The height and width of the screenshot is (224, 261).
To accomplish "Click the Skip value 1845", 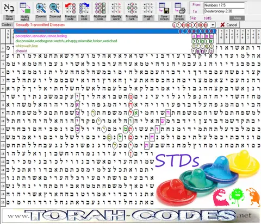I will click(x=207, y=18).
